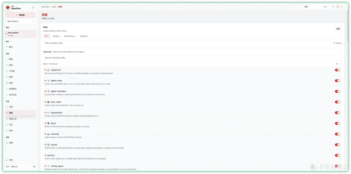Select the dark moon theme icon
The height and width of the screenshot is (174, 351).
[x=342, y=7]
